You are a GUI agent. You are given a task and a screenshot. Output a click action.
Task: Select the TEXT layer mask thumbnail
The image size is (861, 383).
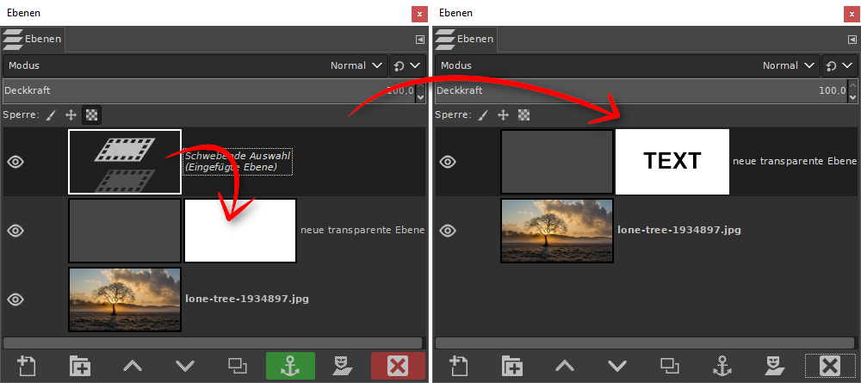(x=672, y=161)
